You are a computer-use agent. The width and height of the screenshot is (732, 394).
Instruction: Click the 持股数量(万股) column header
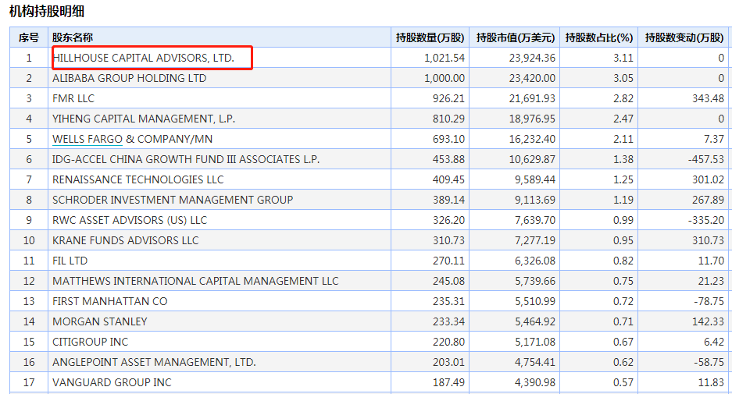click(430, 37)
